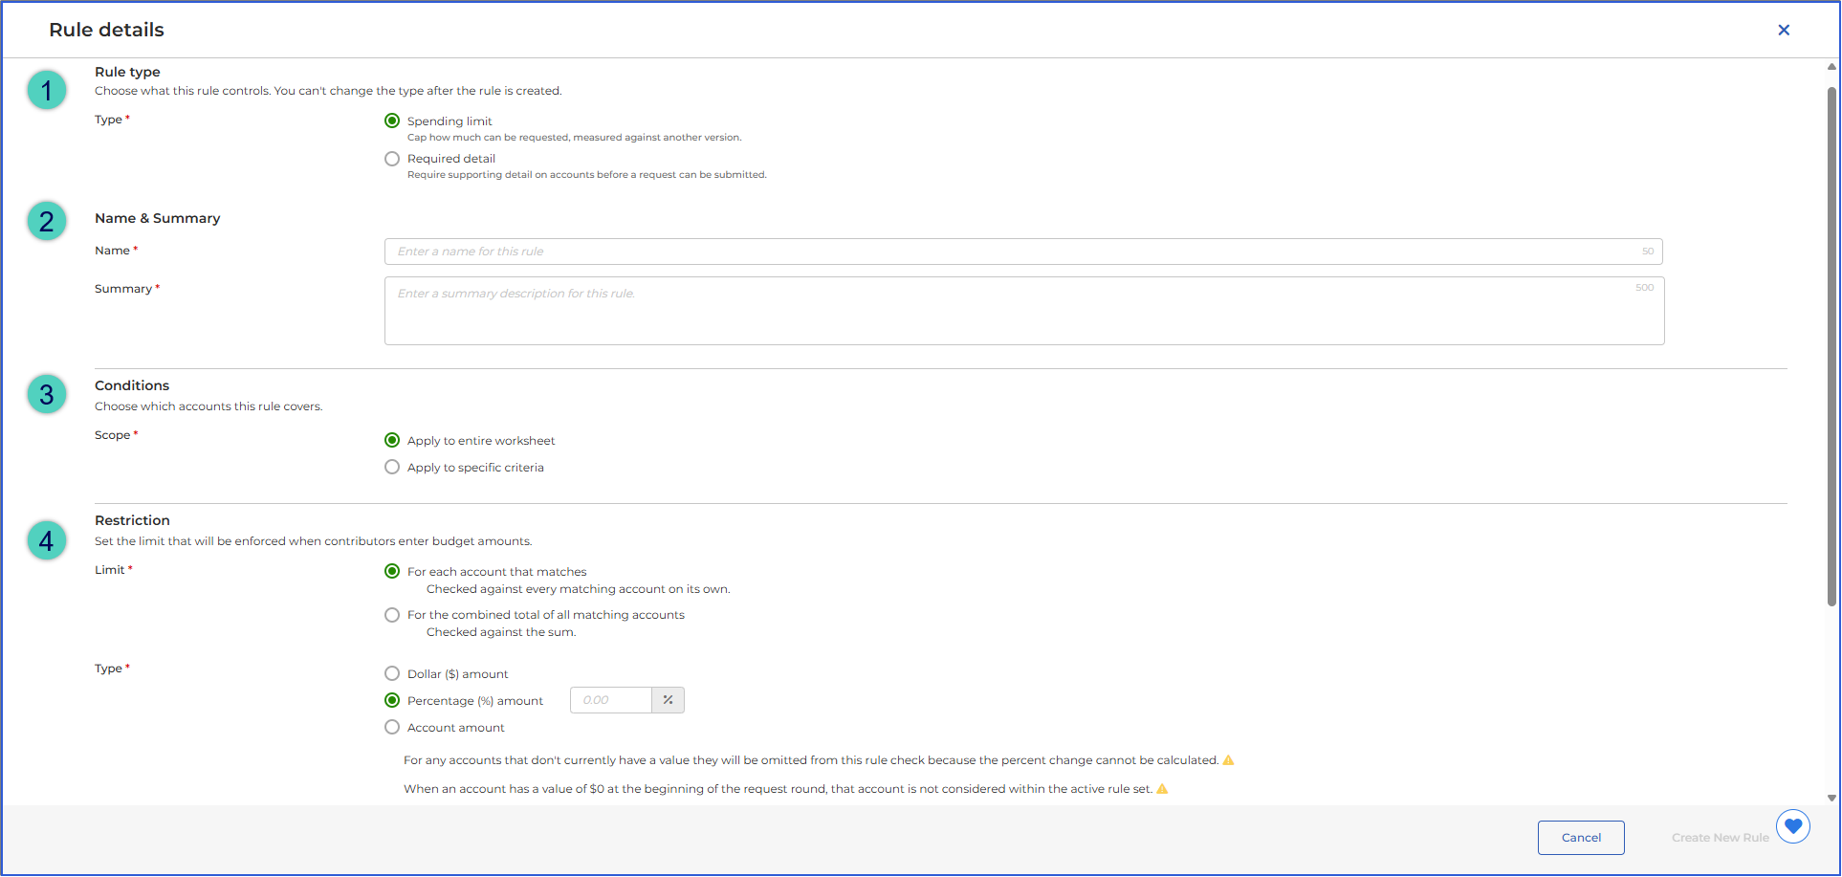Click 'Rule details' dialog title
Viewport: 1842px width, 877px height.
106,30
